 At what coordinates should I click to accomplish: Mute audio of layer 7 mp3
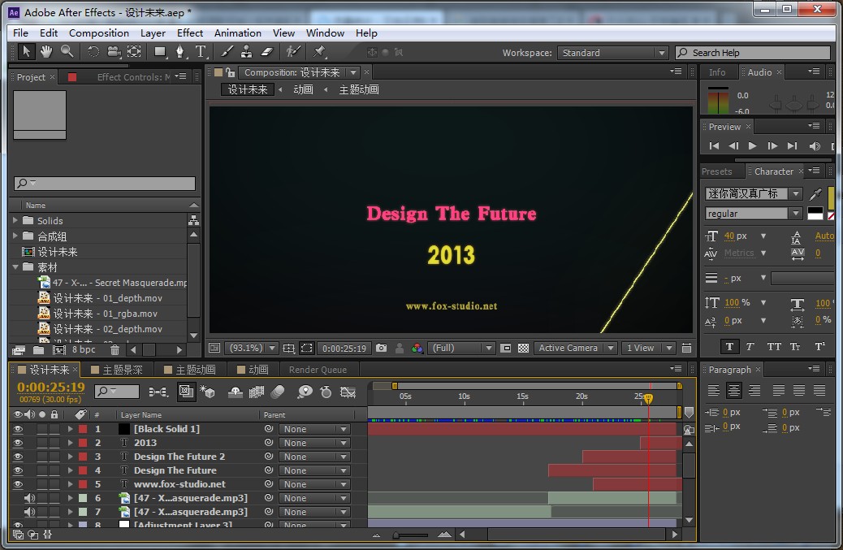[x=29, y=512]
